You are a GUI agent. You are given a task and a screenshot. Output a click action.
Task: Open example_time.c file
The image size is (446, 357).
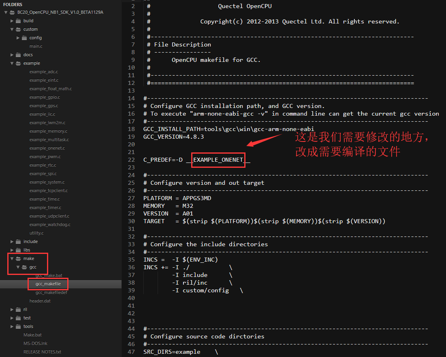45,199
